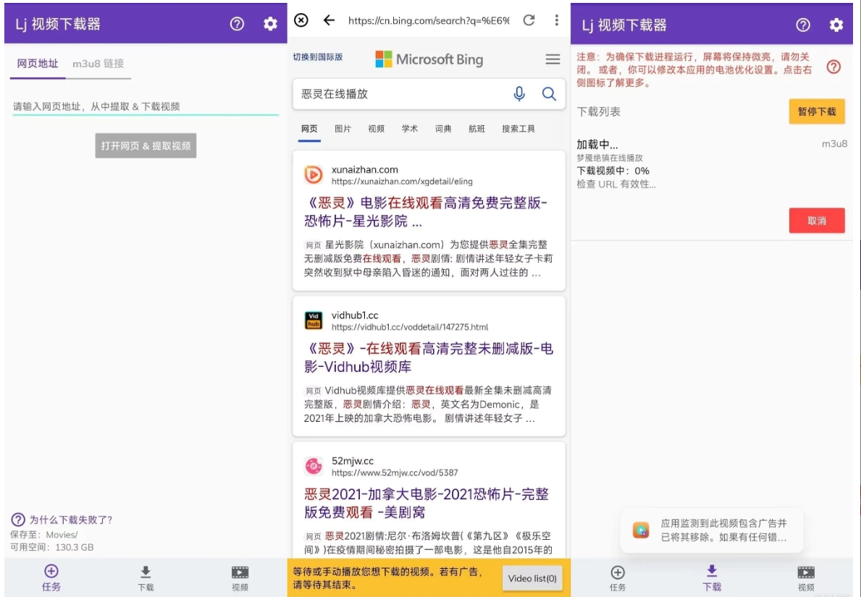Open the downloader's settings gear icon
The width and height of the screenshot is (861, 597).
point(269,24)
